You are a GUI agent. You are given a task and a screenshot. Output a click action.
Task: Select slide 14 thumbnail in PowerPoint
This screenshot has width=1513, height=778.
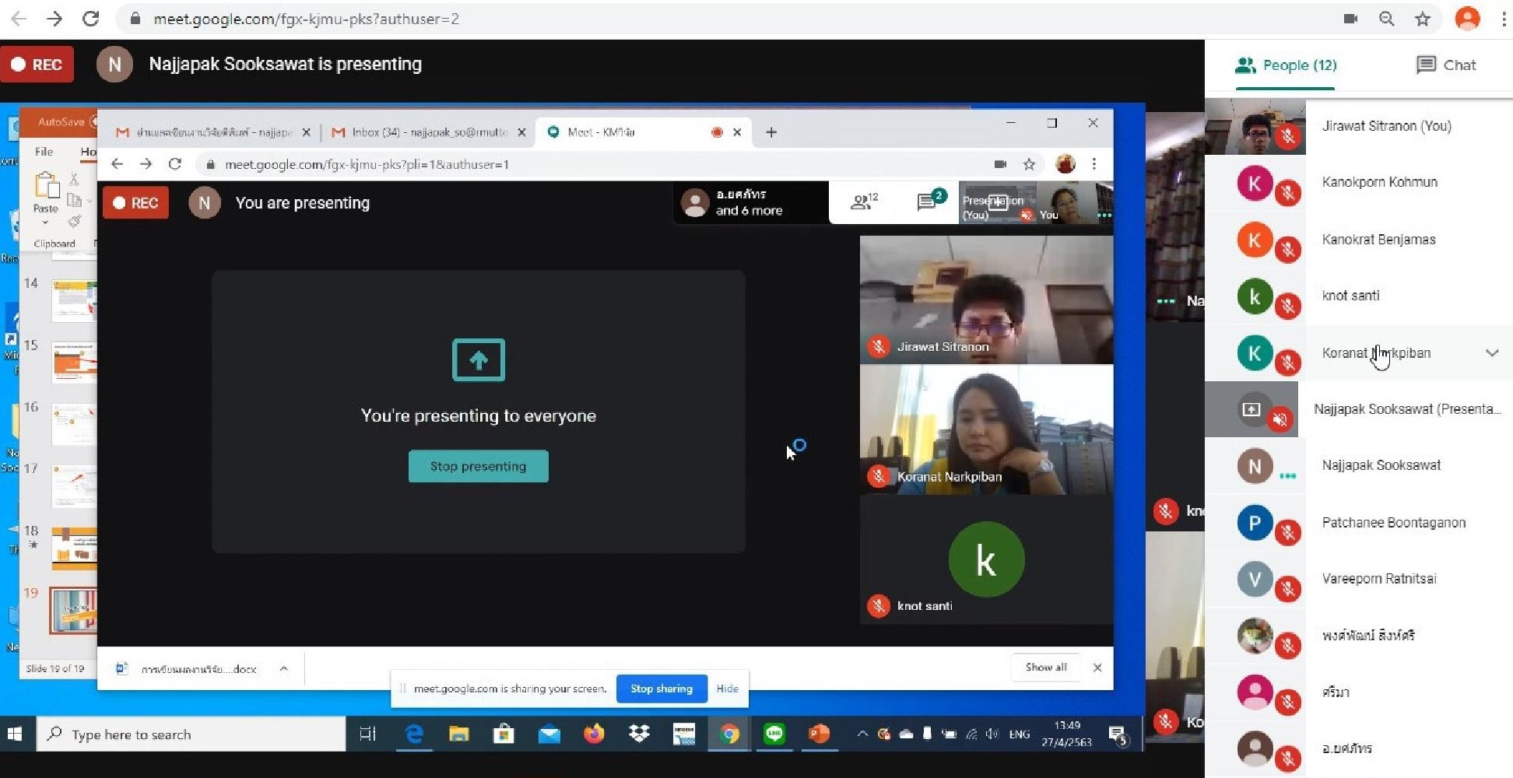coord(74,300)
